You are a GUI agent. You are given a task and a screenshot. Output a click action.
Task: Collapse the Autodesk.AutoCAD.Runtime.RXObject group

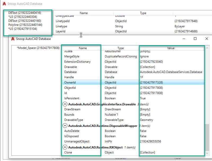tap(65, 147)
